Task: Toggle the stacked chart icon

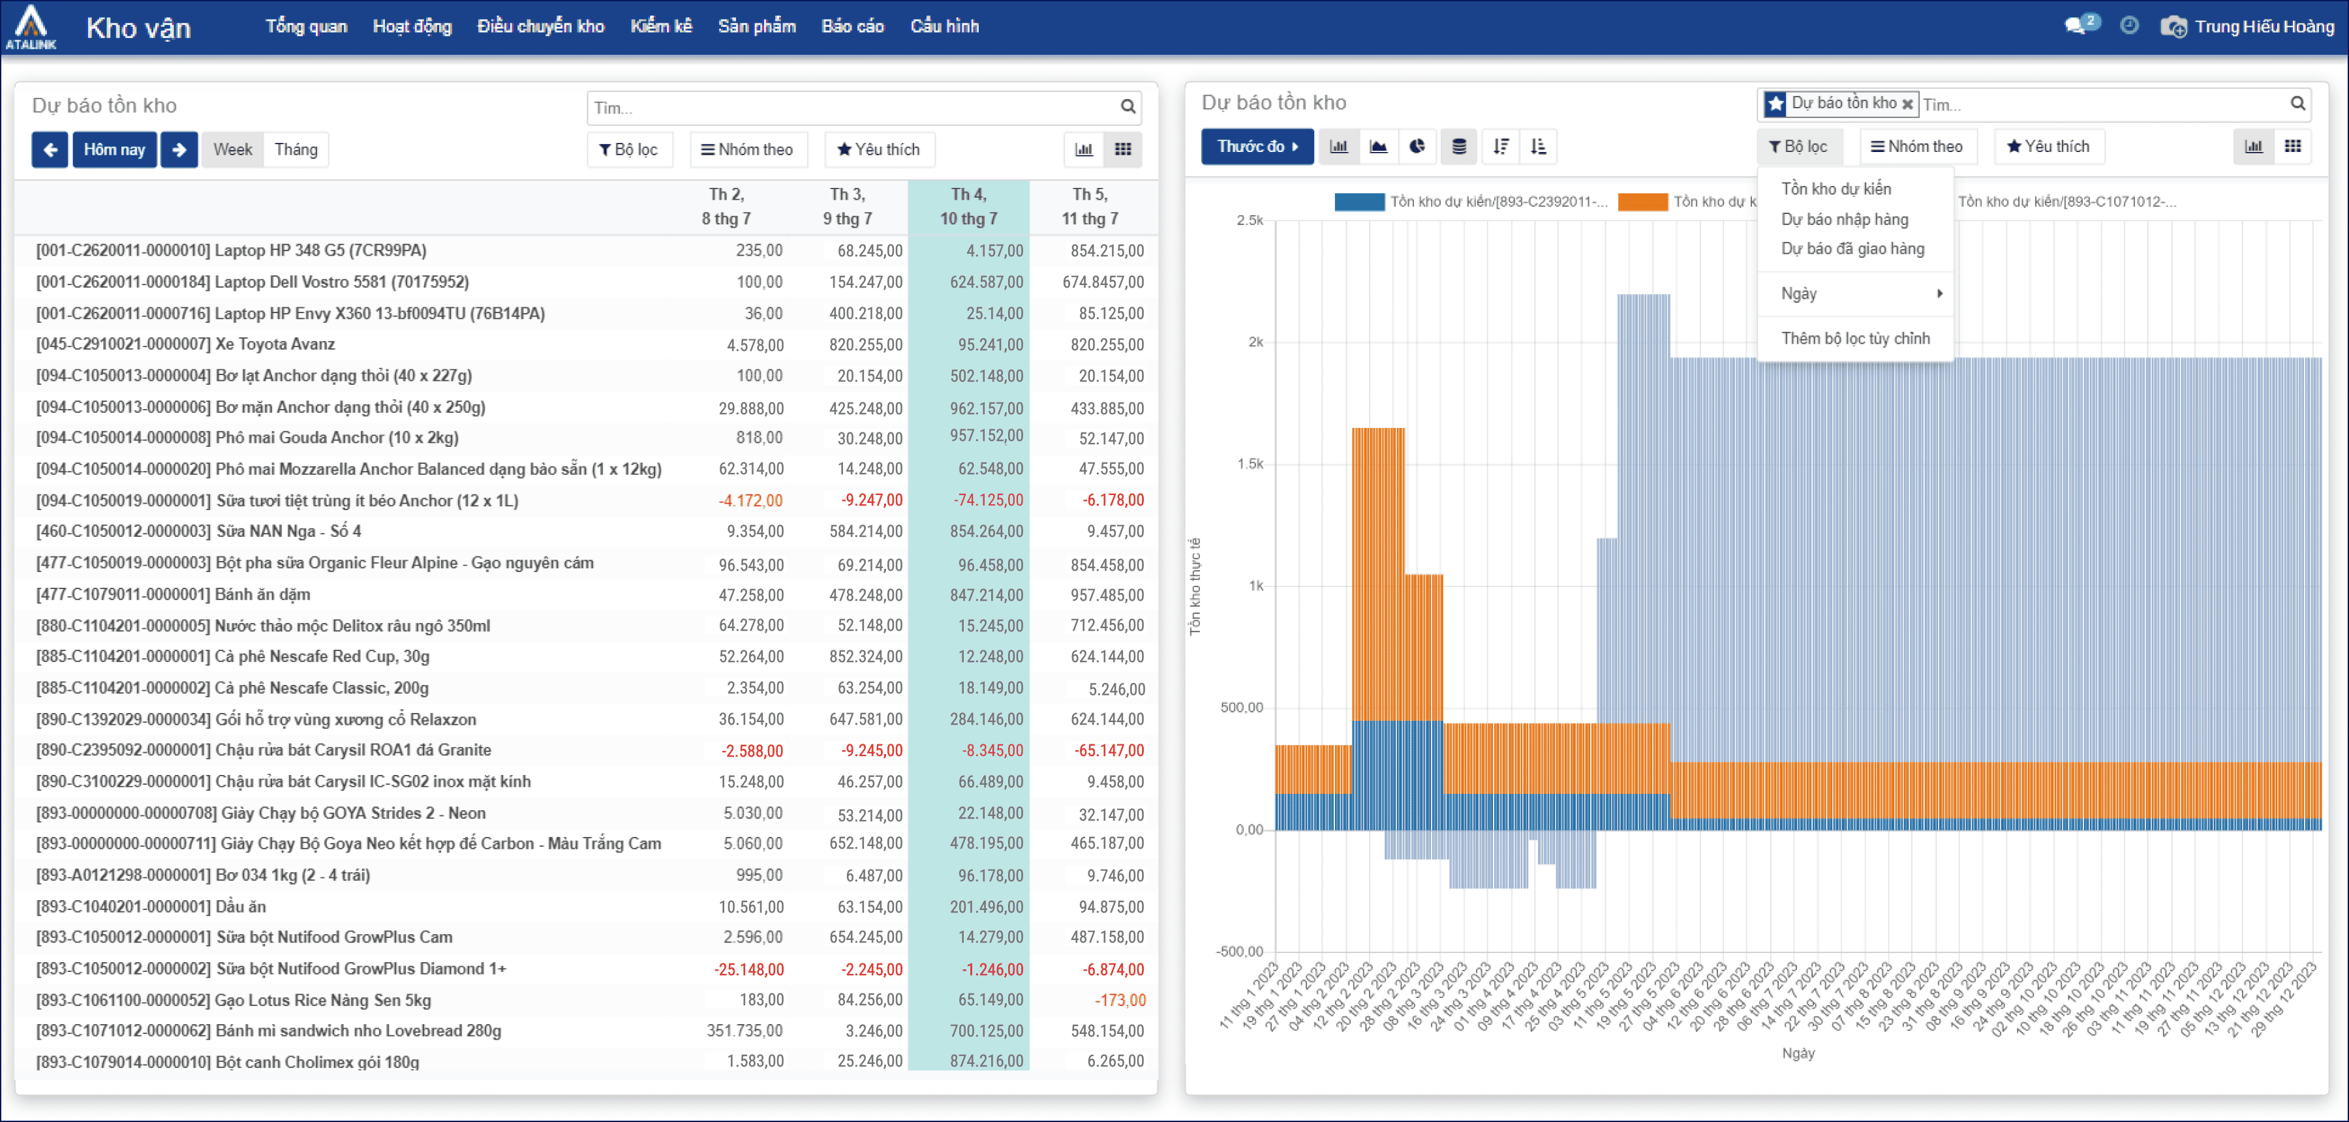Action: (x=1459, y=147)
